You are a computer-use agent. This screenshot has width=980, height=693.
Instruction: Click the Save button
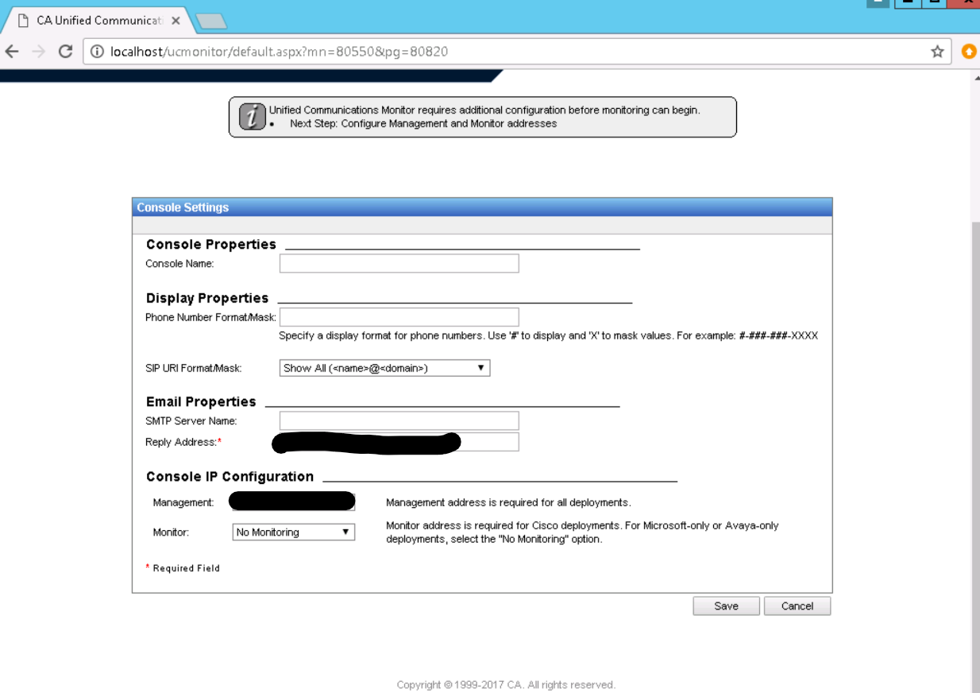point(726,606)
